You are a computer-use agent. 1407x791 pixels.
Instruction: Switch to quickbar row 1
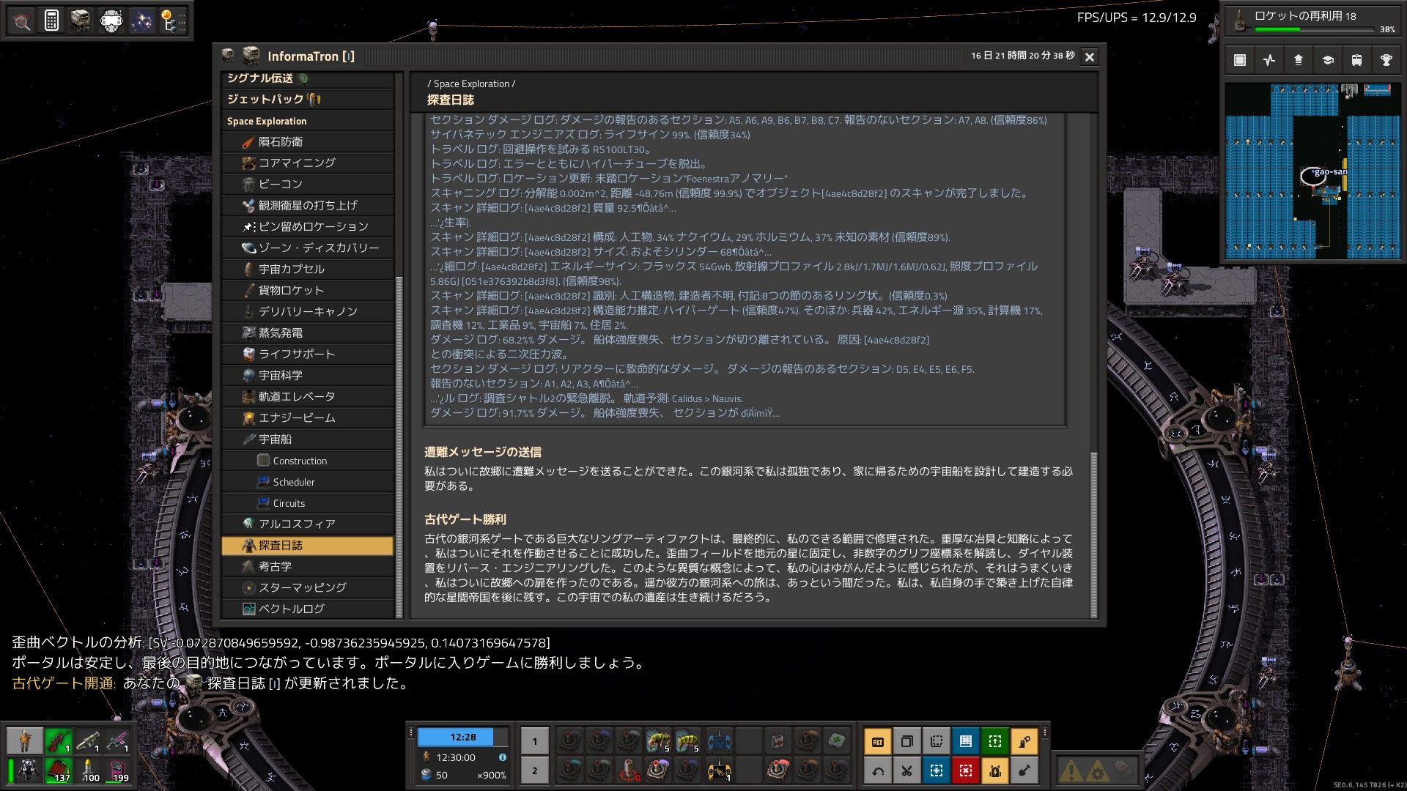534,741
